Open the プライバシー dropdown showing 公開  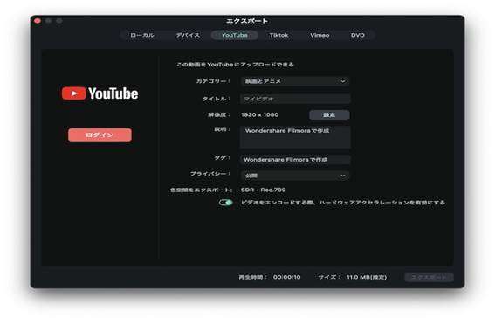(295, 176)
